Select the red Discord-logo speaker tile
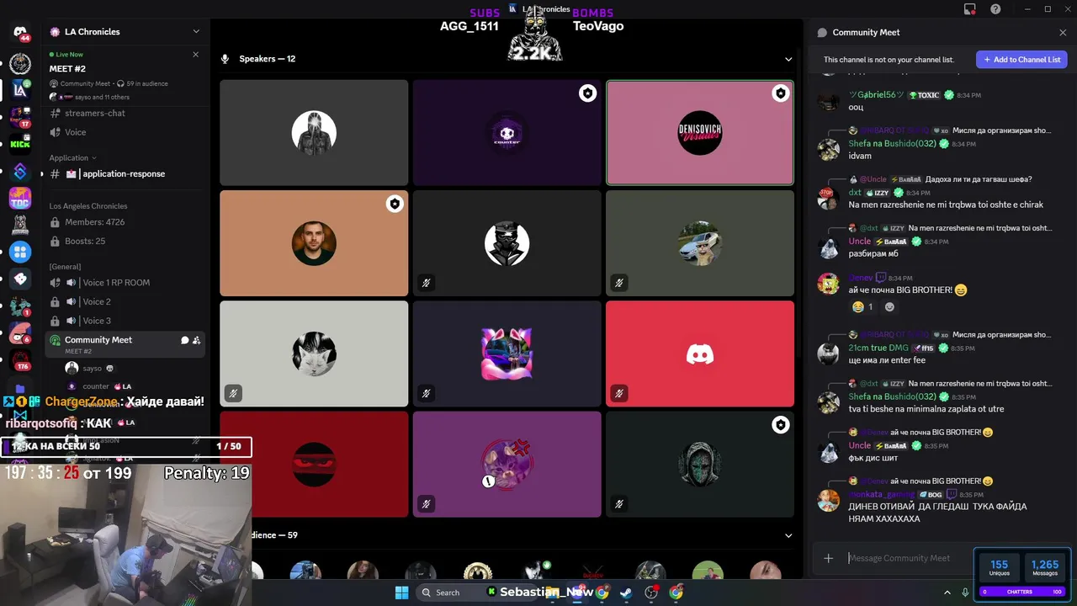 700,353
